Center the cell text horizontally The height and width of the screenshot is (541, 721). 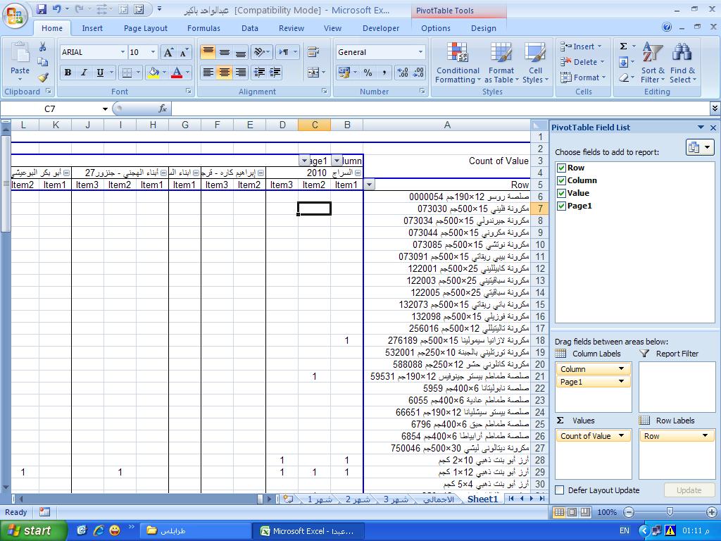click(225, 73)
